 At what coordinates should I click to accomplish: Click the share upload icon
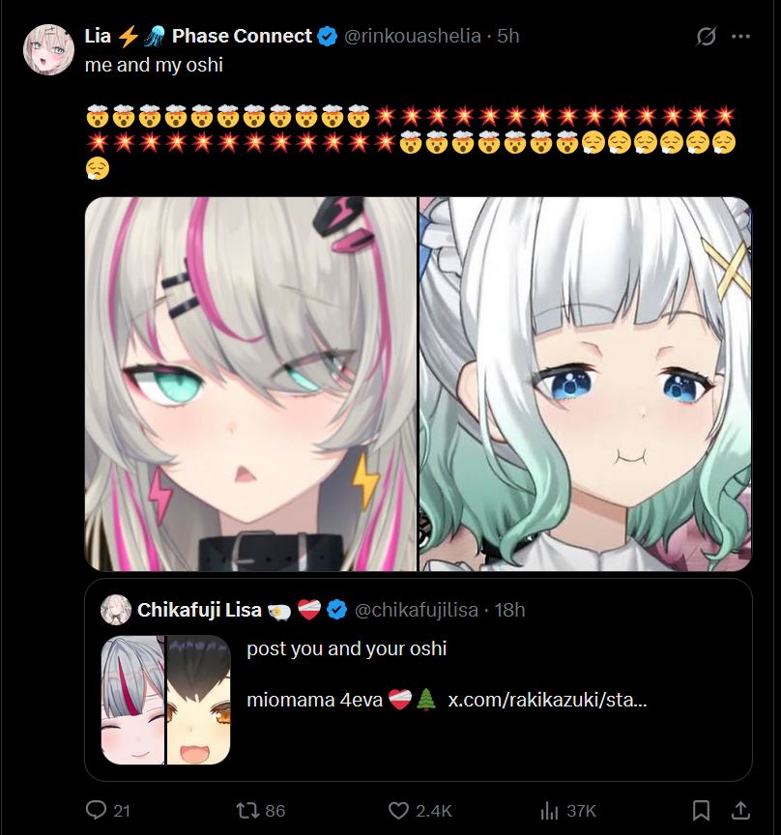[x=740, y=811]
